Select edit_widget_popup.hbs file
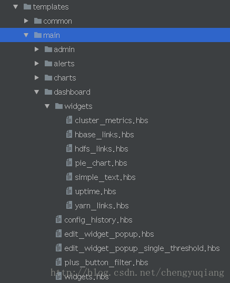230x283 pixels. 109,235
